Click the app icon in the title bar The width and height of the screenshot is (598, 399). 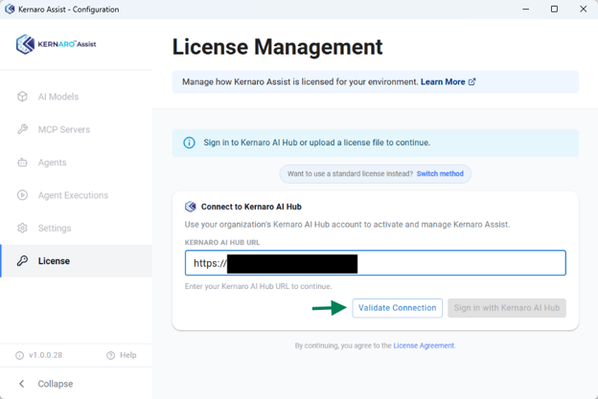point(10,10)
